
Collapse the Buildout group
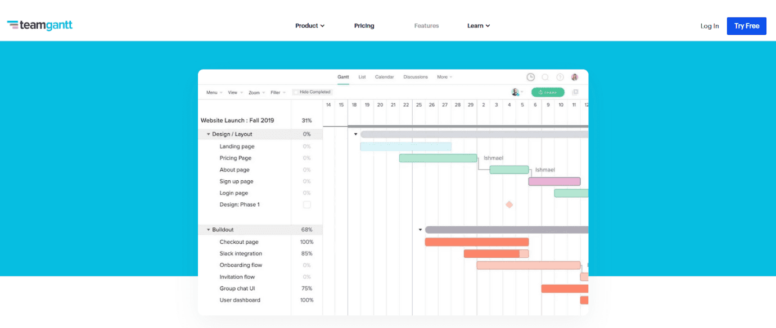point(208,229)
